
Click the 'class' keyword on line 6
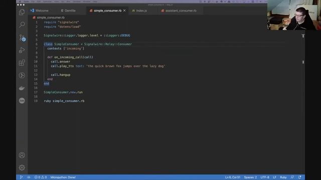(x=48, y=44)
